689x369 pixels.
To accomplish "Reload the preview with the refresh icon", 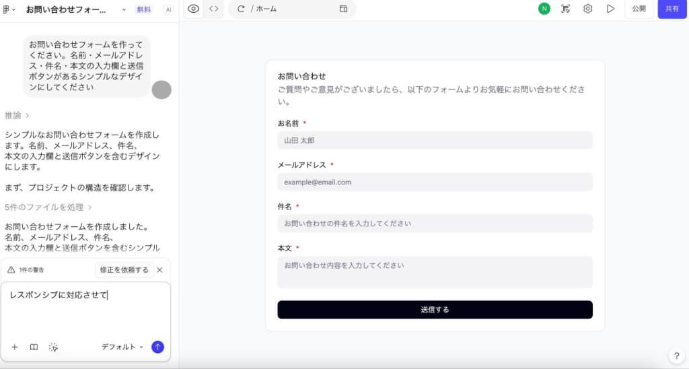I will point(241,9).
